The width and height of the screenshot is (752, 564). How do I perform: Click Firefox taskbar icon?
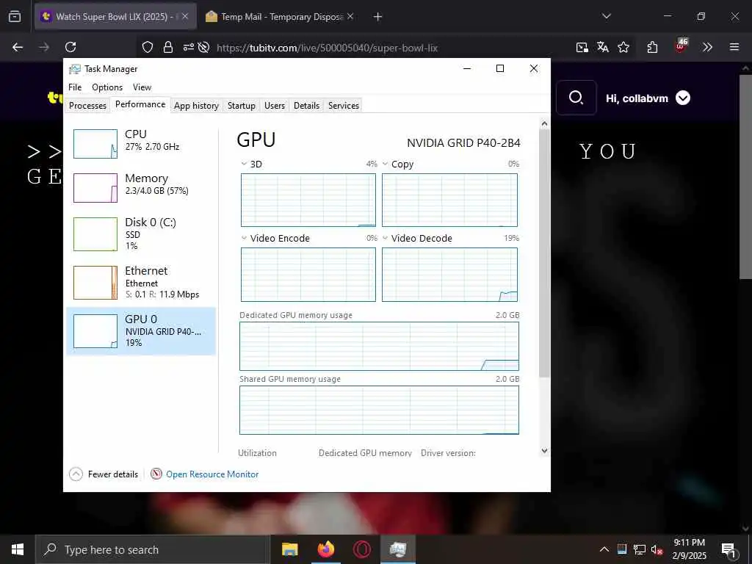pos(326,549)
